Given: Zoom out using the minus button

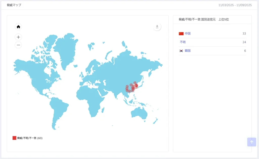Looking at the screenshot, I should pyautogui.click(x=18, y=45).
